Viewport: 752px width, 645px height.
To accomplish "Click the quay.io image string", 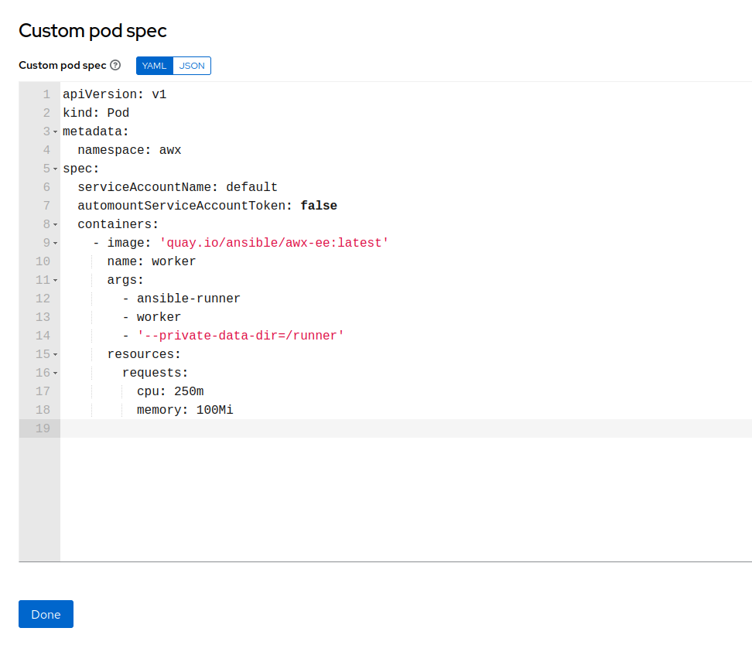I will click(273, 243).
